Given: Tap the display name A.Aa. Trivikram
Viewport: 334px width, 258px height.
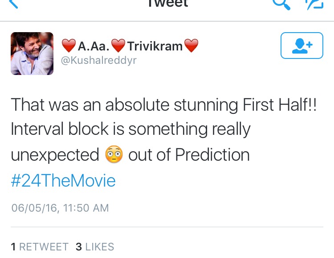Looking at the screenshot, I should tap(130, 46).
